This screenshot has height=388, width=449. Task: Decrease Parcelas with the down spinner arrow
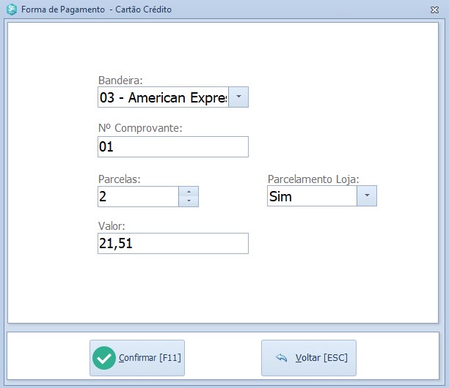click(189, 201)
